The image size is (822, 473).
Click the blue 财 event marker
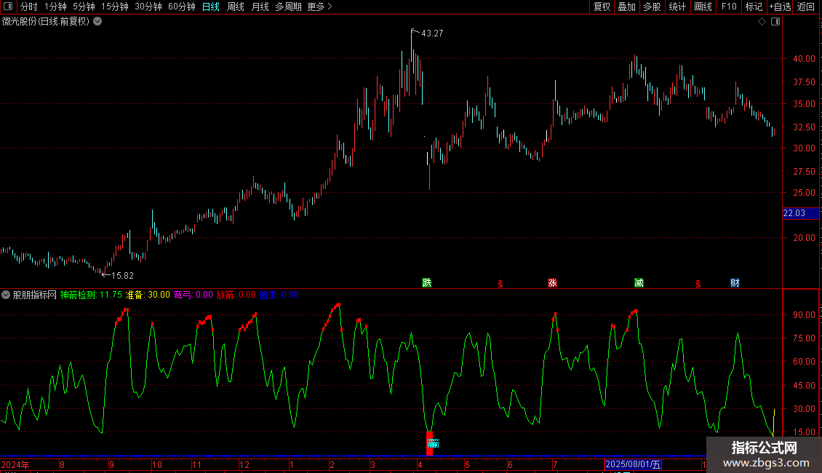coord(735,282)
